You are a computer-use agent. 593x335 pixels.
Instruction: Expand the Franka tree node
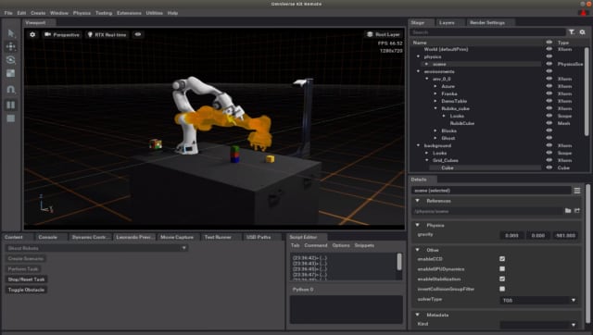[x=435, y=93]
